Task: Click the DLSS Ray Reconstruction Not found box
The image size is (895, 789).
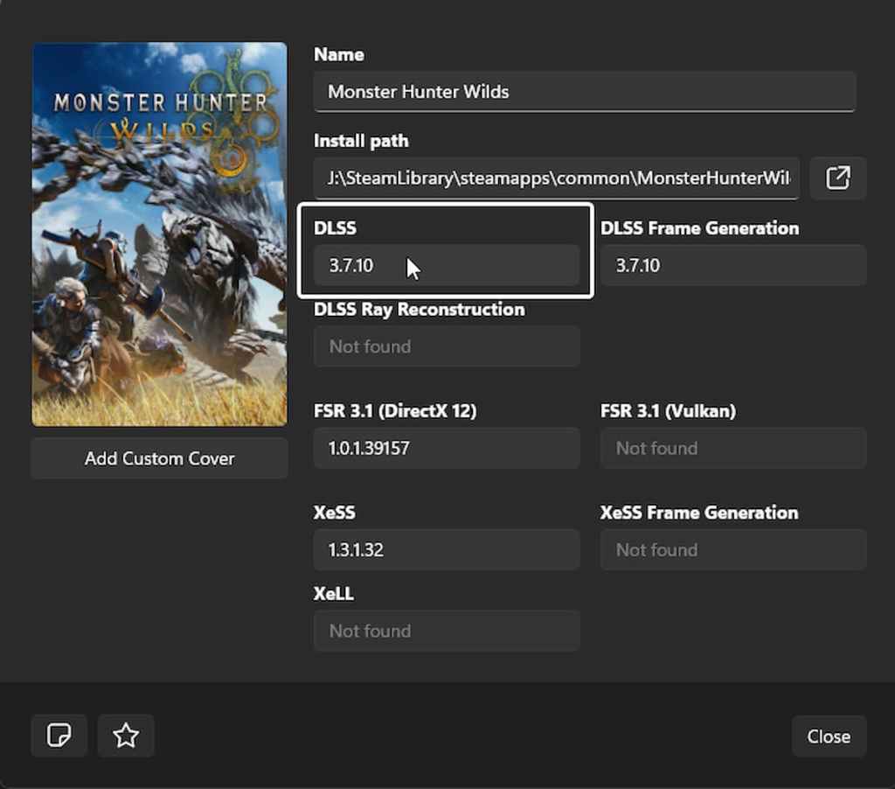Action: (446, 346)
